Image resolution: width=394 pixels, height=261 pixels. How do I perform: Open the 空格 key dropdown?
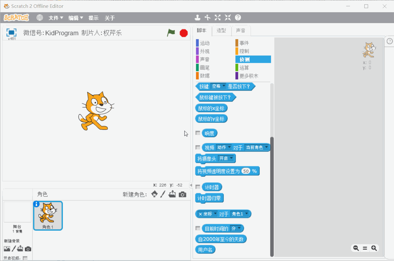point(218,86)
